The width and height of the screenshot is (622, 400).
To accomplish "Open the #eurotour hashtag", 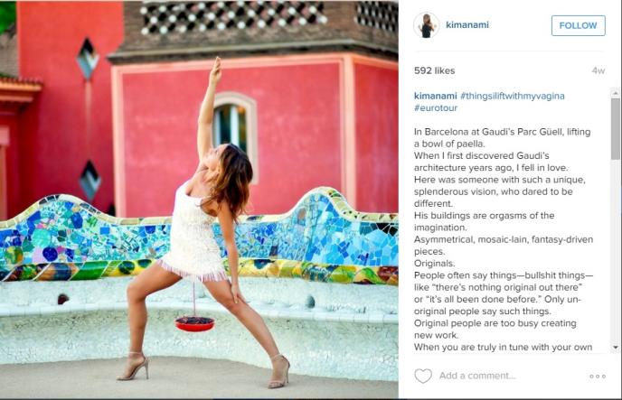I will point(436,107).
